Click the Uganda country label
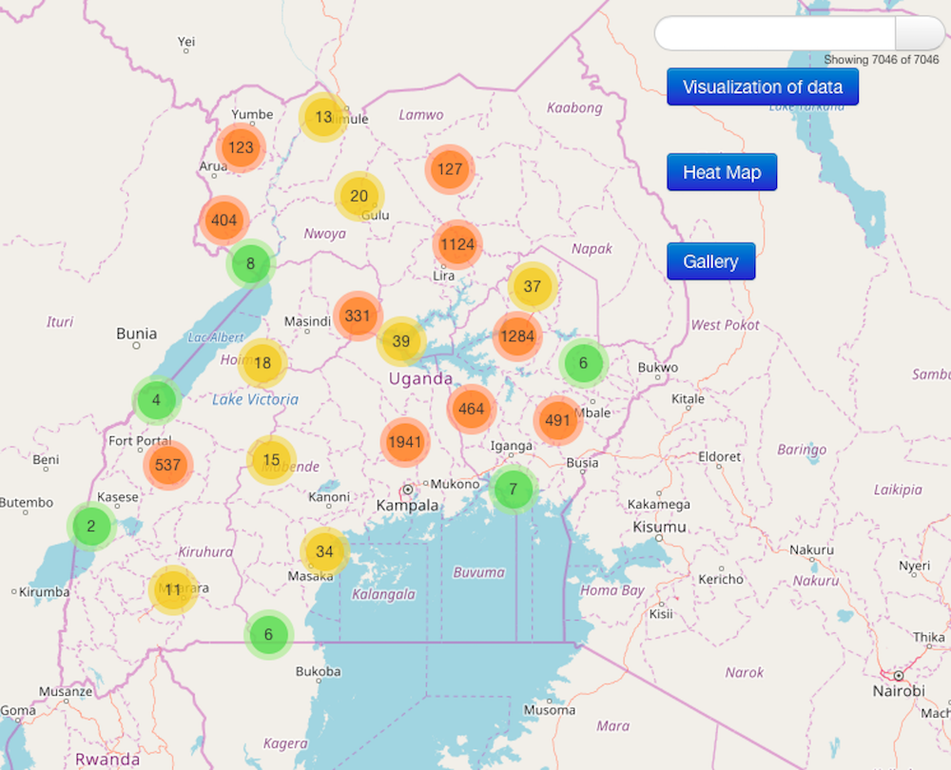This screenshot has height=770, width=951. [x=420, y=379]
